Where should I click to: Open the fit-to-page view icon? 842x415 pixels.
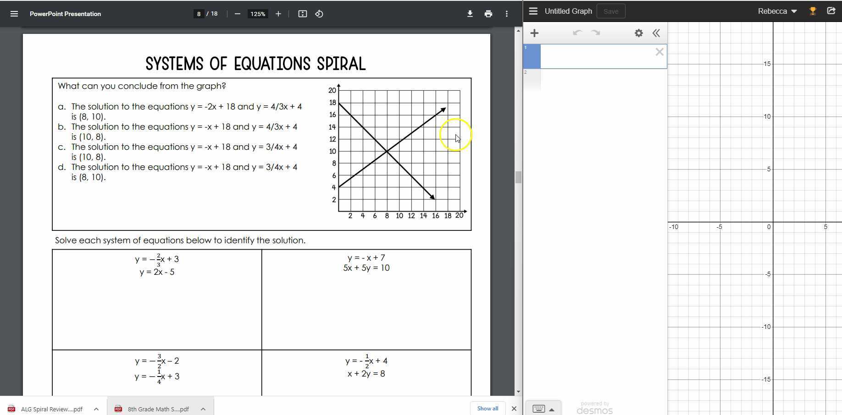302,14
